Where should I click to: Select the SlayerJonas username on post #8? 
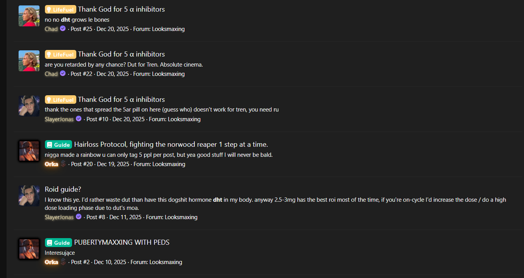point(59,217)
